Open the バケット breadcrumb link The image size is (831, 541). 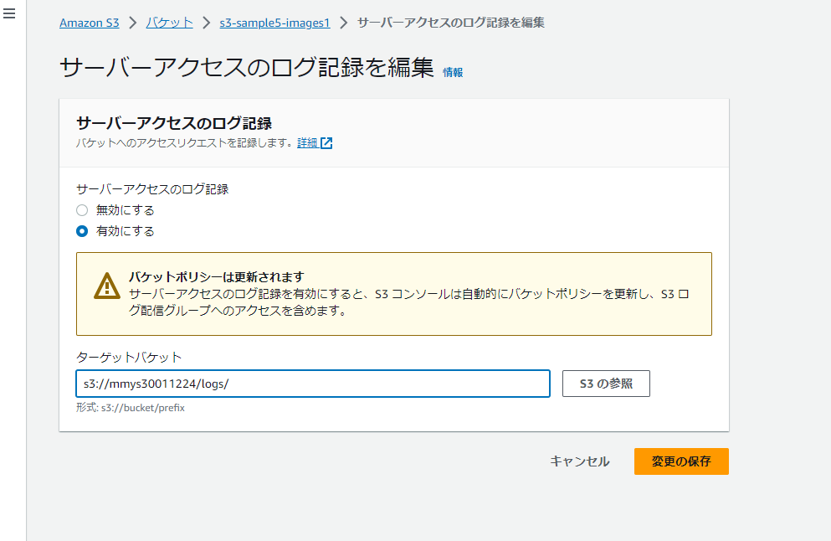click(x=170, y=23)
